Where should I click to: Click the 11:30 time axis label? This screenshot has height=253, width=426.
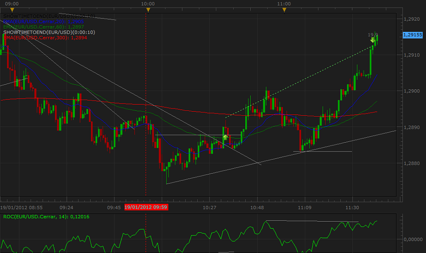pyautogui.click(x=352, y=207)
